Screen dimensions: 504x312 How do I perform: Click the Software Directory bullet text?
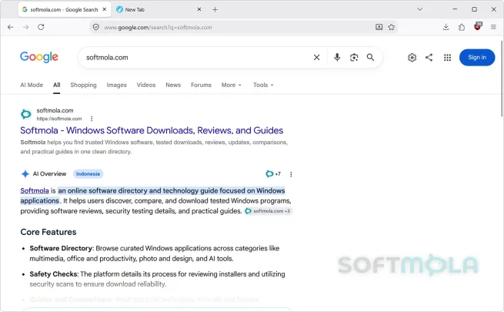pyautogui.click(x=155, y=253)
